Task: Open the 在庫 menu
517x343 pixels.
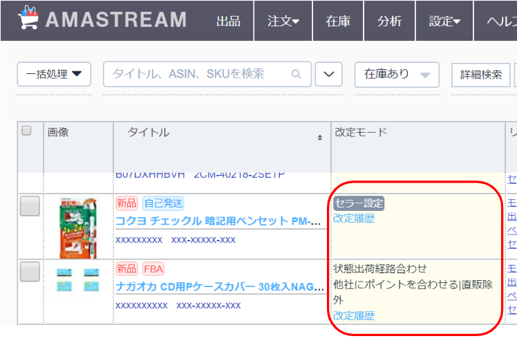Action: 338,21
